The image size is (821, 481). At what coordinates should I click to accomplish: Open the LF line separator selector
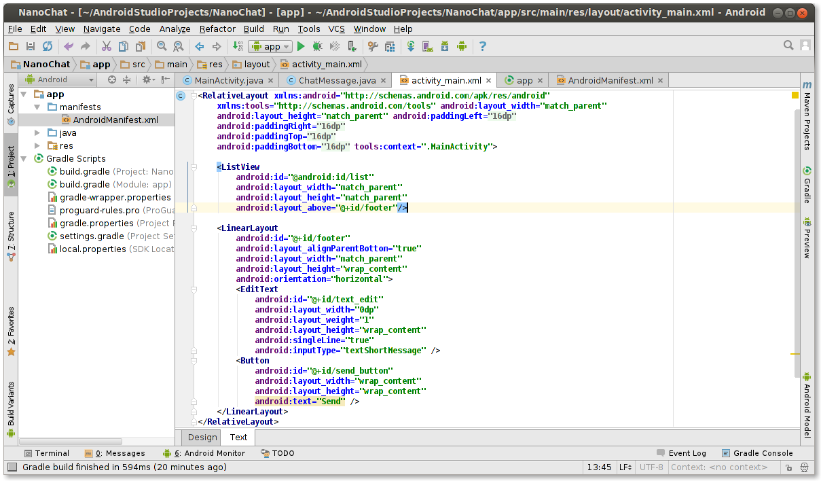tap(626, 467)
